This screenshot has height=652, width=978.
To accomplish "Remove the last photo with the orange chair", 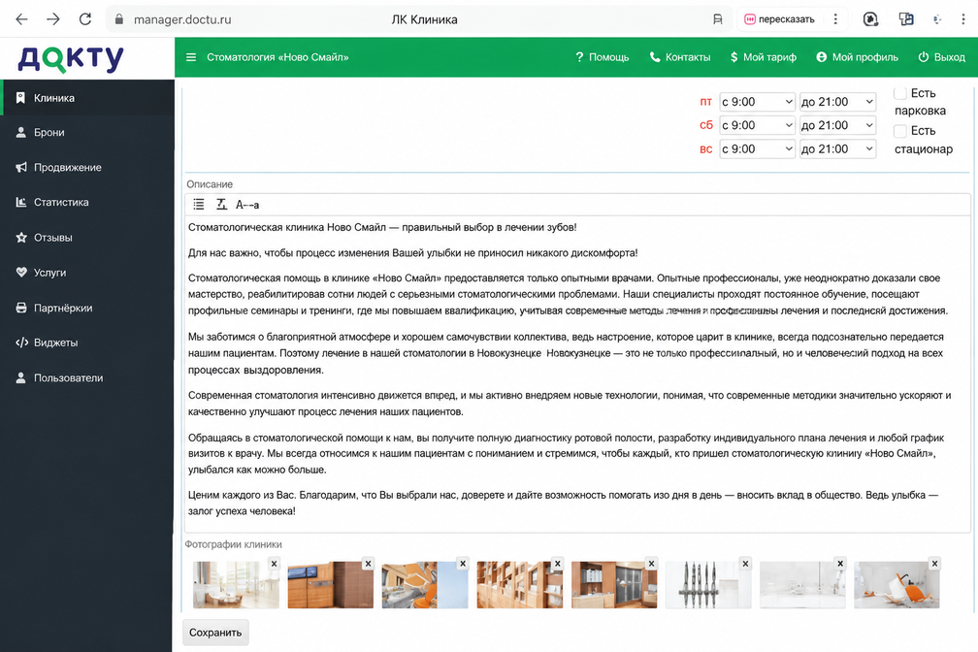I will 934,564.
